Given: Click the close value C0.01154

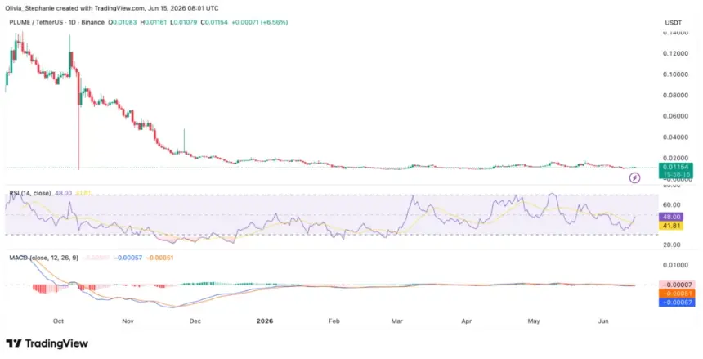Looking at the screenshot, I should pos(216,22).
